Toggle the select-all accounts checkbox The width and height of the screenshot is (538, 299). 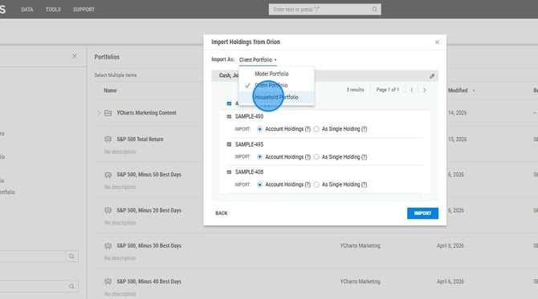(x=229, y=103)
